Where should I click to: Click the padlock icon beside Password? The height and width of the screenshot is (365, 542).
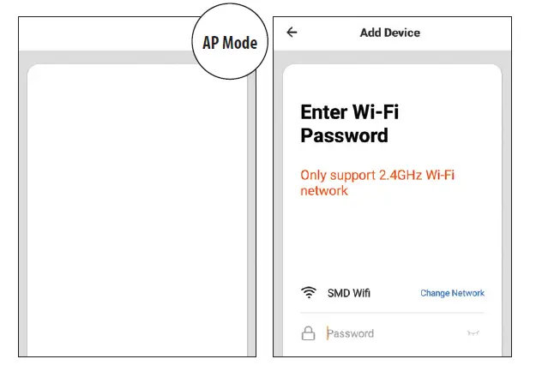308,333
